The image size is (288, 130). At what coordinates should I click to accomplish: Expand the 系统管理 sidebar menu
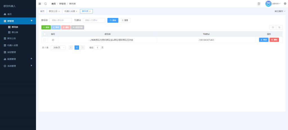[x=18, y=66]
